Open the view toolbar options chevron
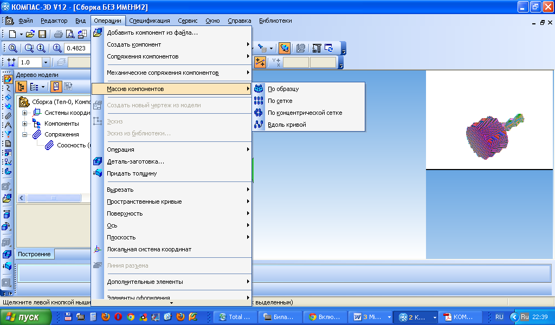The width and height of the screenshot is (555, 325). (x=343, y=48)
